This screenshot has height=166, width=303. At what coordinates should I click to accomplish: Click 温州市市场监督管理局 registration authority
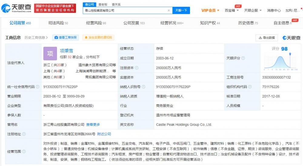point(173,115)
